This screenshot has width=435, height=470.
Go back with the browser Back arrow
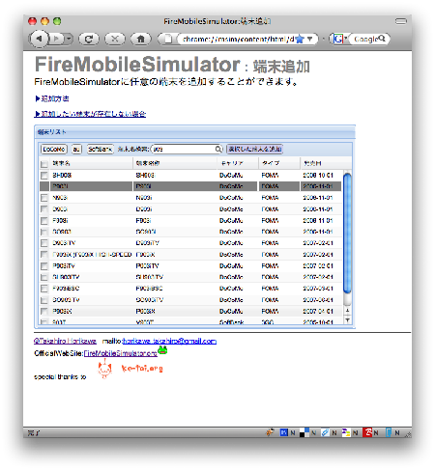(x=39, y=39)
